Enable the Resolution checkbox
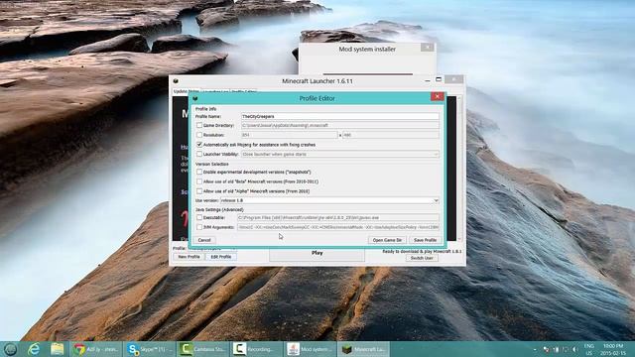Image resolution: width=635 pixels, height=357 pixels. [199, 135]
